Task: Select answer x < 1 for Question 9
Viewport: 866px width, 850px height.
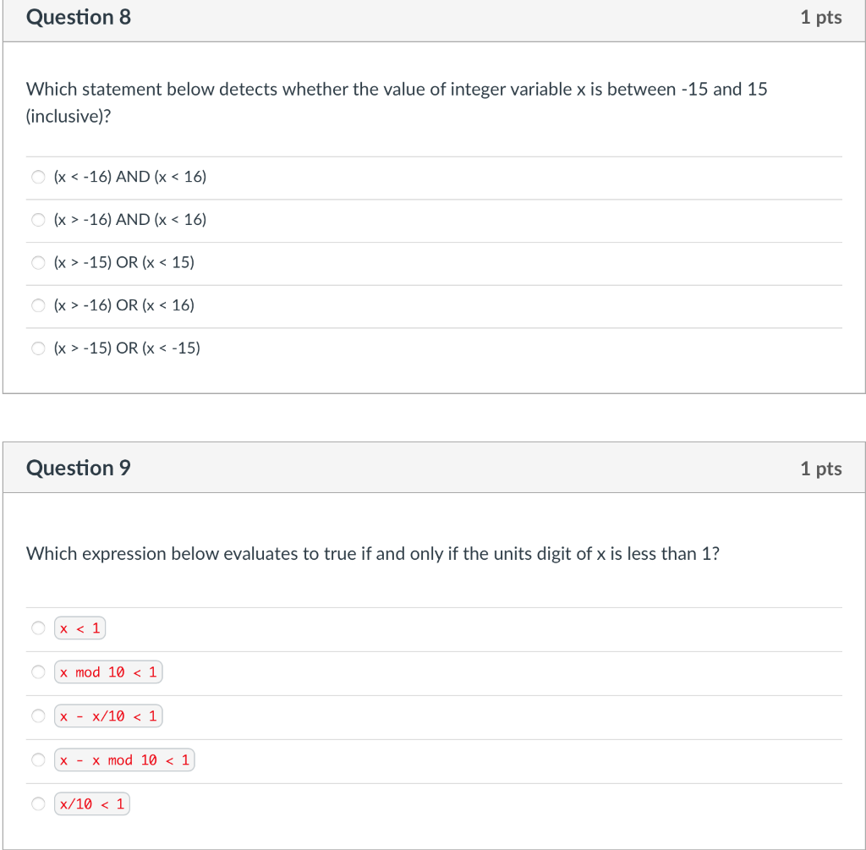Action: click(x=38, y=628)
